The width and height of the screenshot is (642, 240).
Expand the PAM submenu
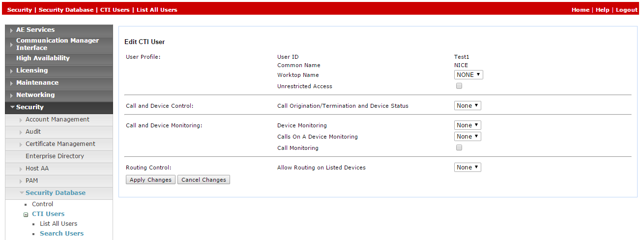58,181
